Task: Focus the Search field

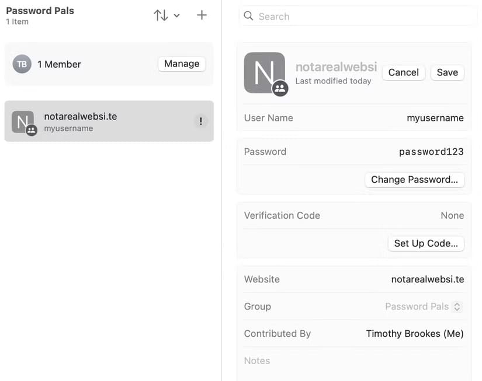Action: [x=358, y=16]
